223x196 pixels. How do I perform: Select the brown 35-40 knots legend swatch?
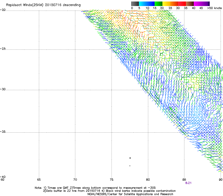(x=190, y=4)
